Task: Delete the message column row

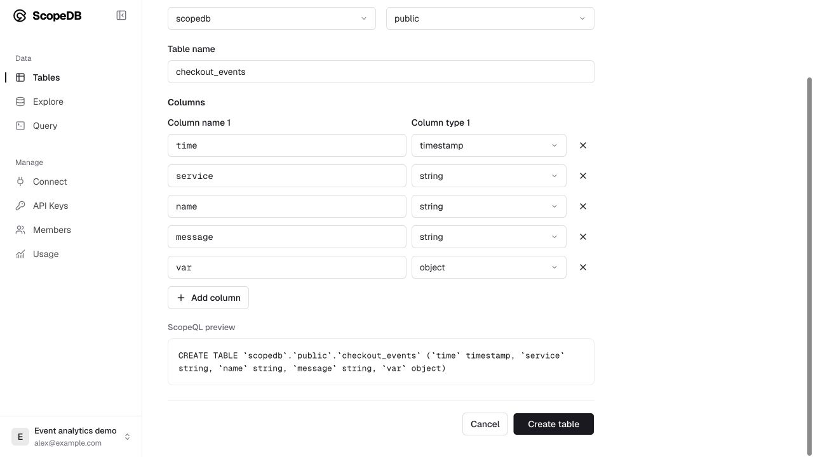Action: (x=583, y=237)
